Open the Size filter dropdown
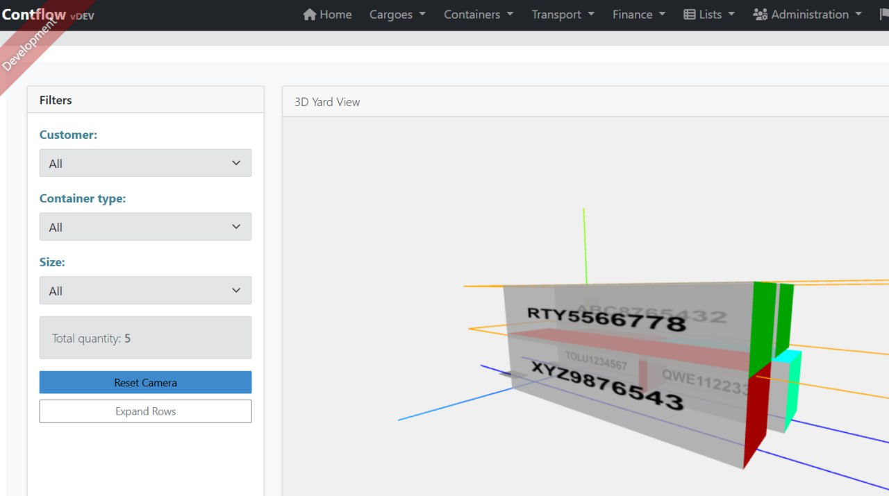This screenshot has width=889, height=496. pyautogui.click(x=145, y=291)
